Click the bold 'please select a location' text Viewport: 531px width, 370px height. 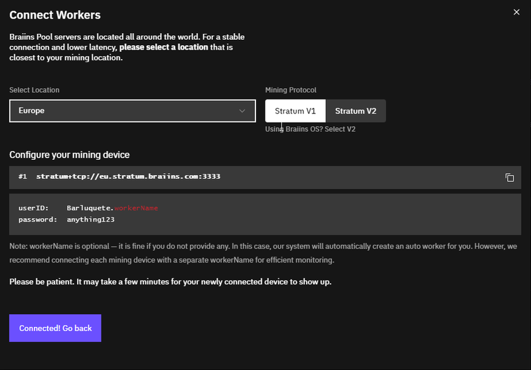pyautogui.click(x=171, y=48)
